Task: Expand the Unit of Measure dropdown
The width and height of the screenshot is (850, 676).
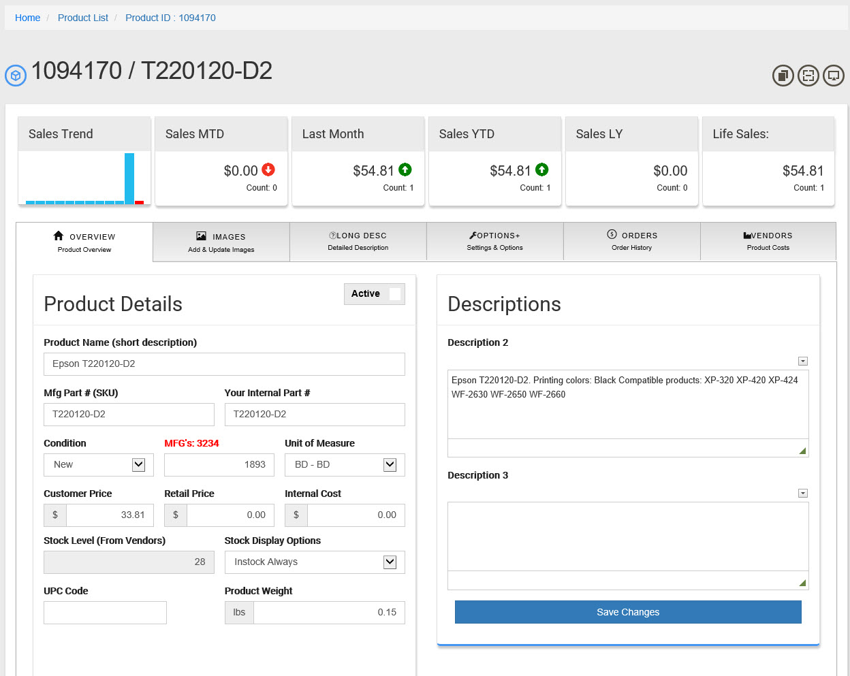Action: [390, 464]
